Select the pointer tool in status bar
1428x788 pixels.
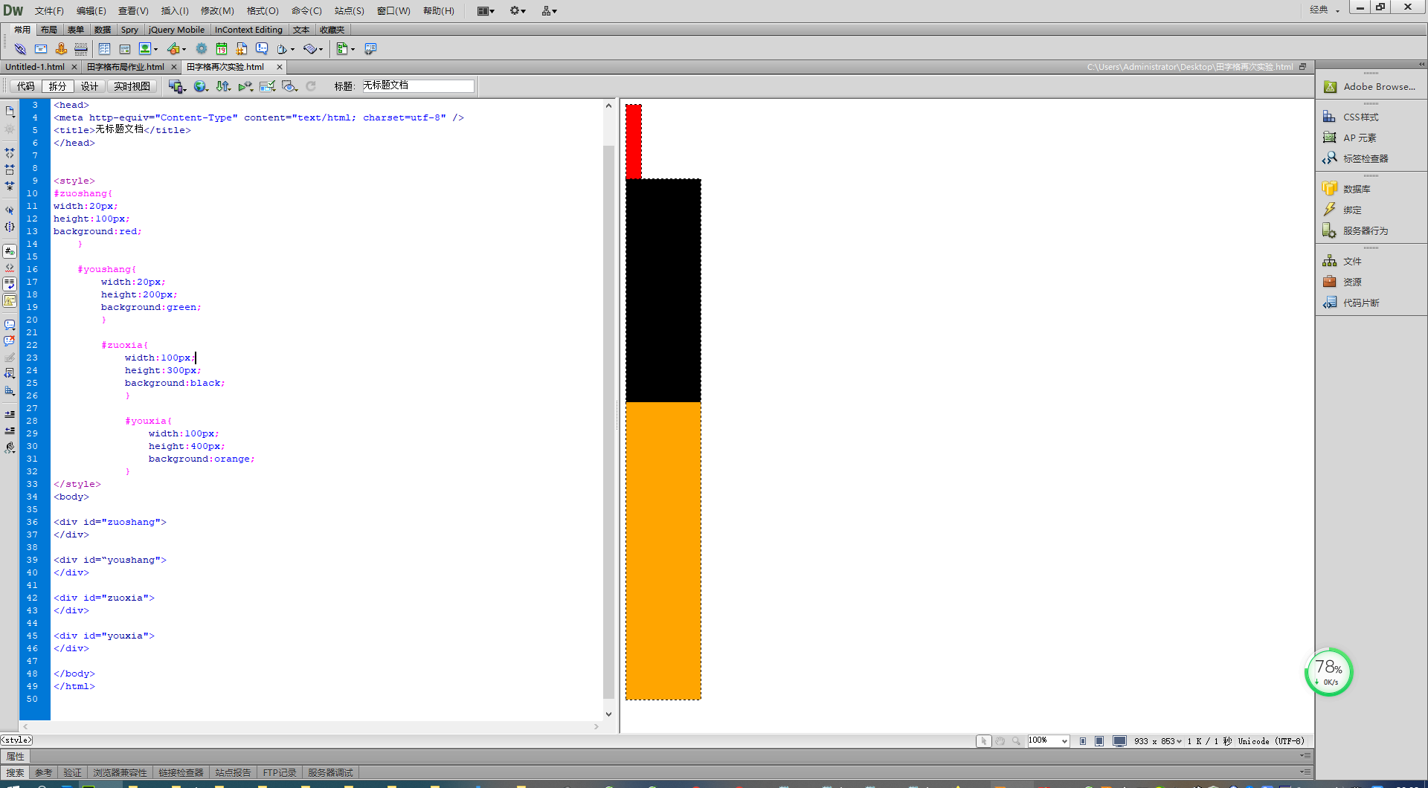tap(983, 741)
